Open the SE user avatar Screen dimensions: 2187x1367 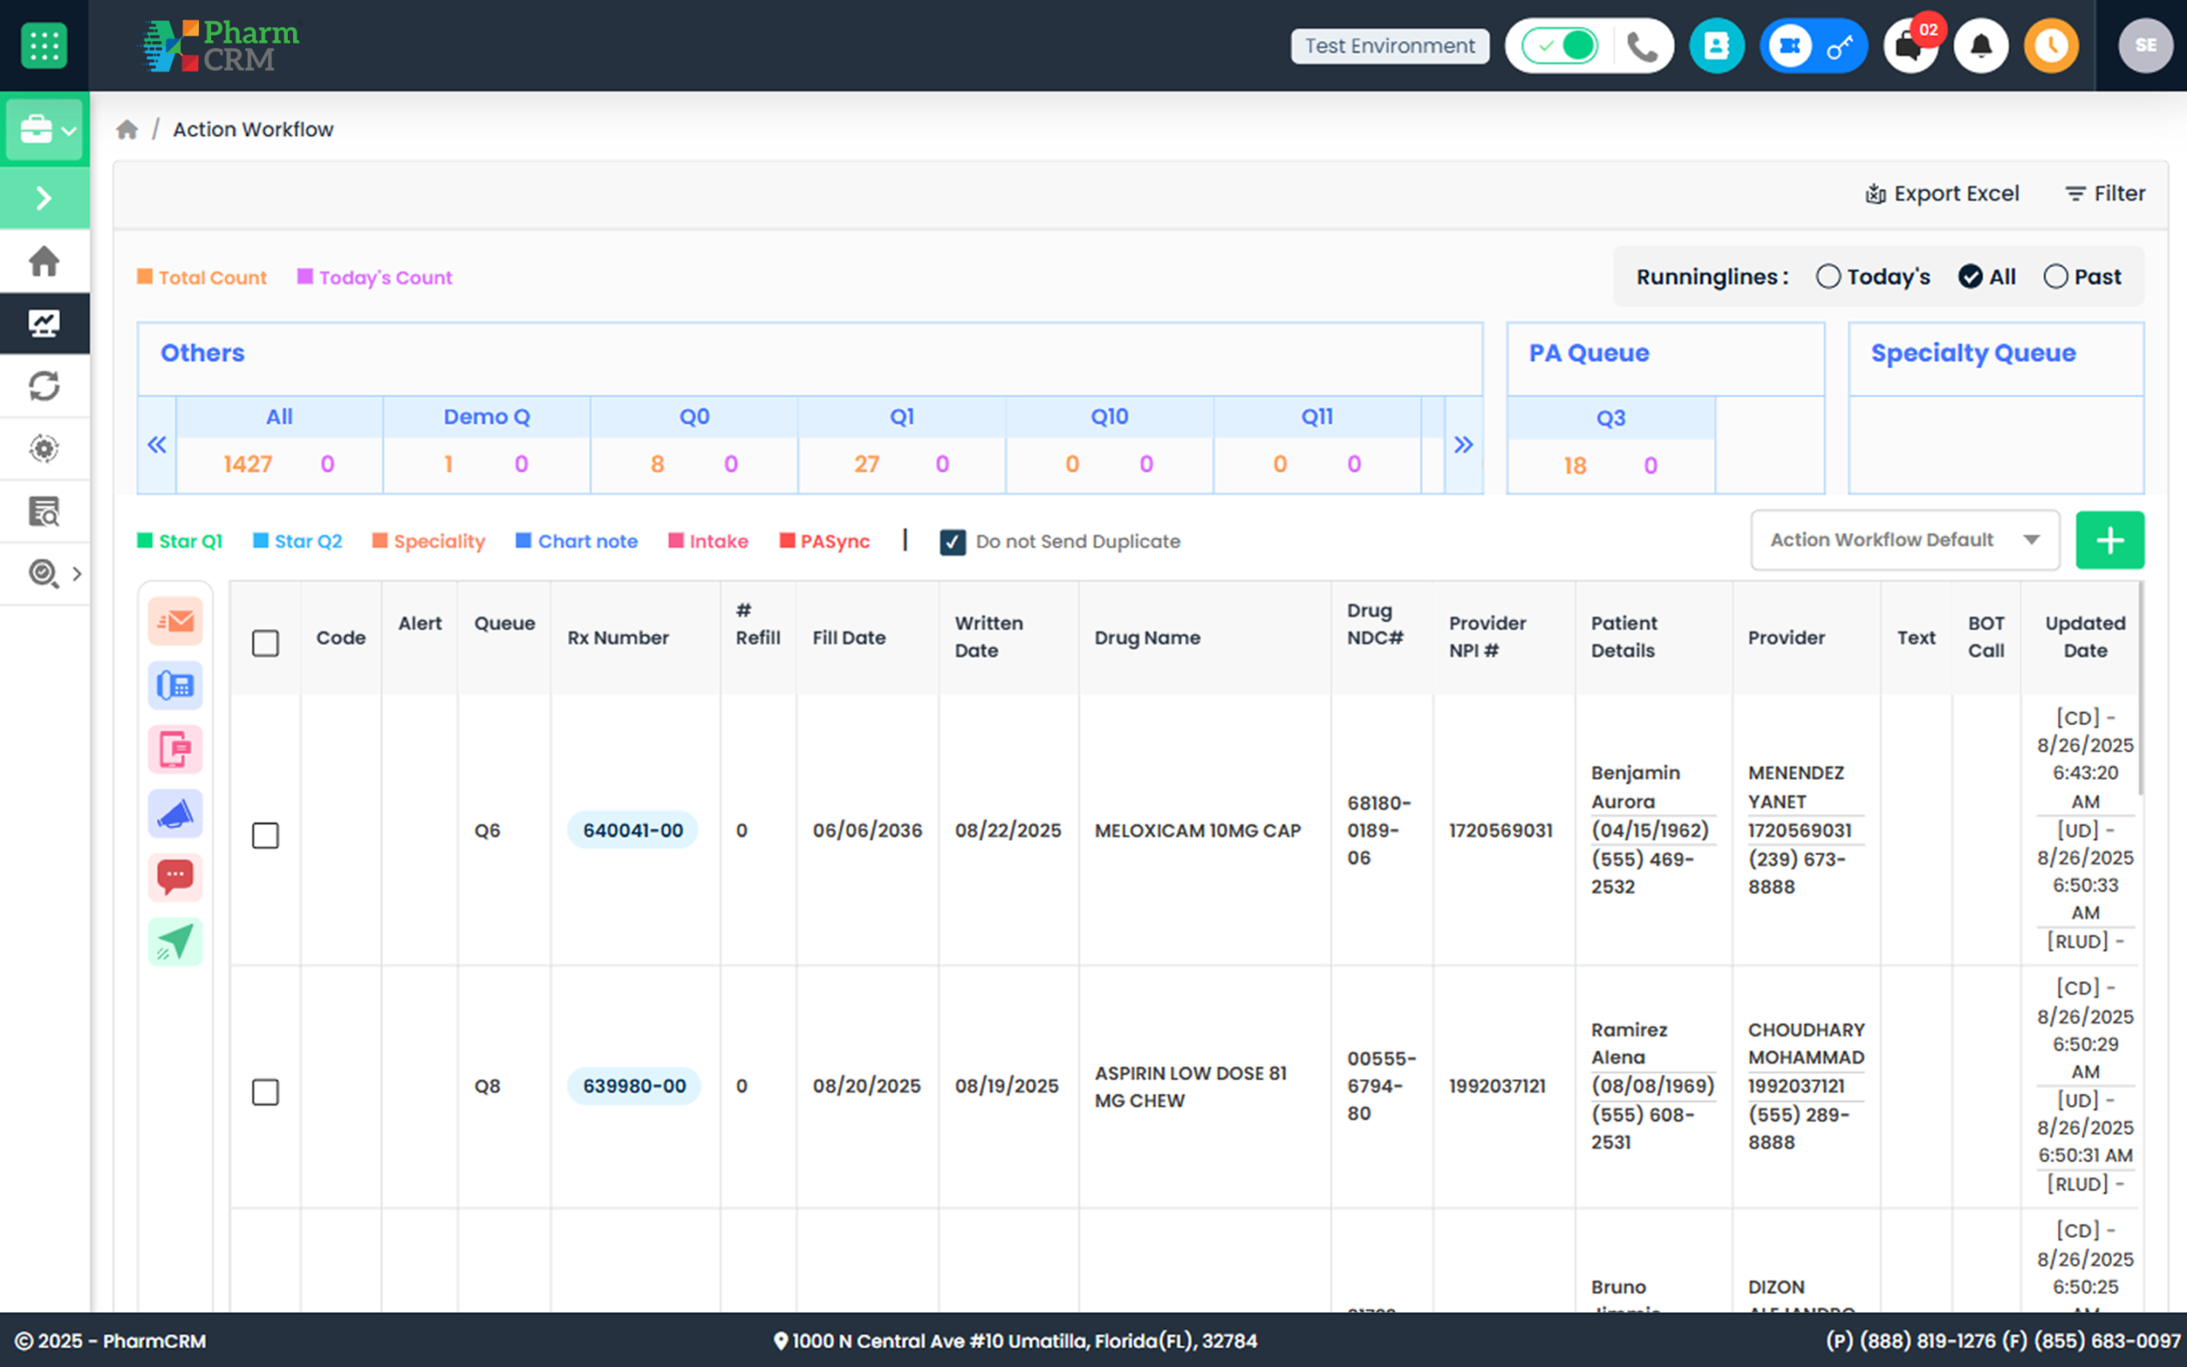pyautogui.click(x=2145, y=45)
